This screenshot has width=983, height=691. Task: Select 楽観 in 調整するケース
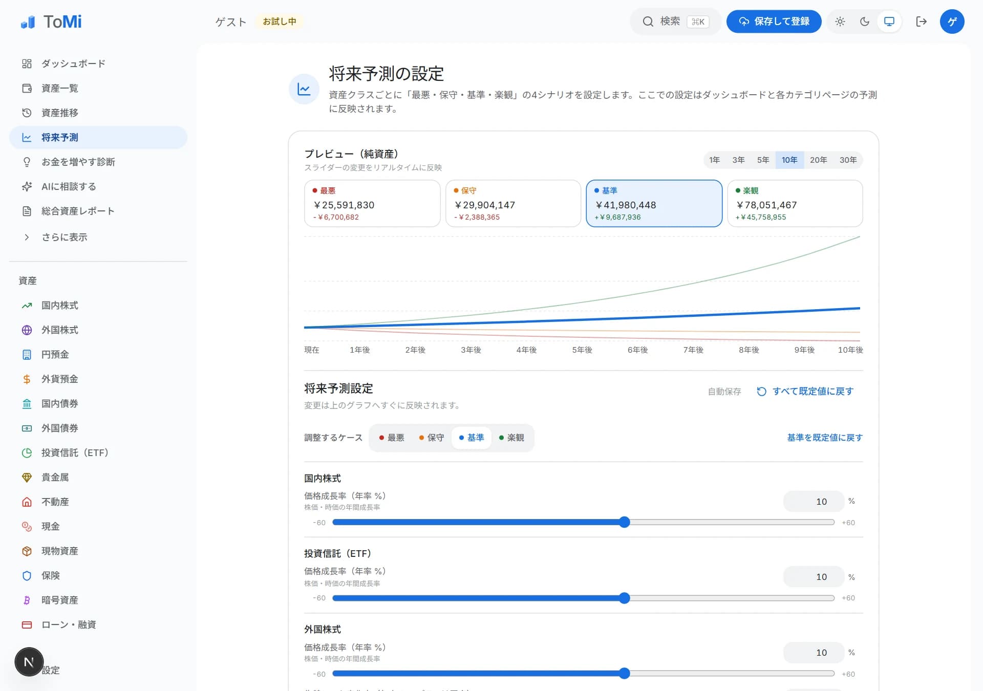tap(511, 438)
